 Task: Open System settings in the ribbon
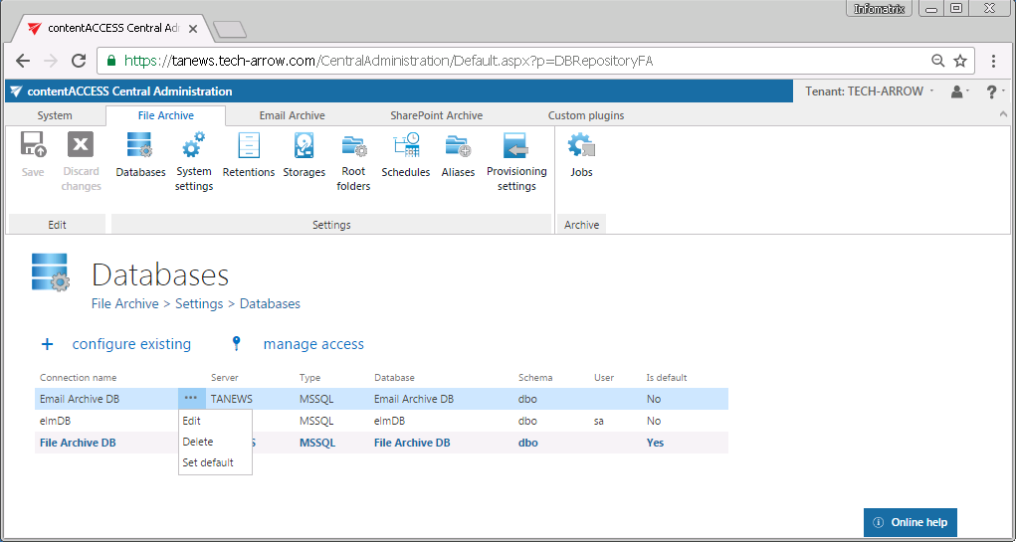click(194, 162)
